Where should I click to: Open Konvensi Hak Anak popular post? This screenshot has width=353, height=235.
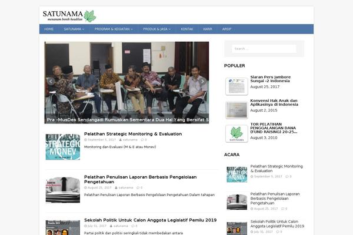274,103
